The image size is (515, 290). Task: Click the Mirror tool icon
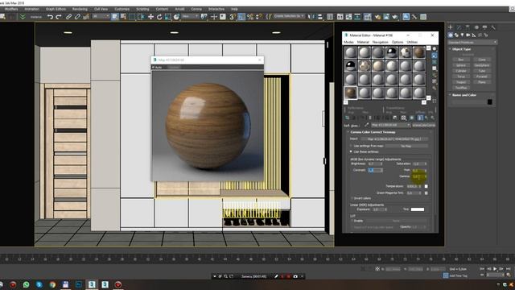[x=311, y=17]
